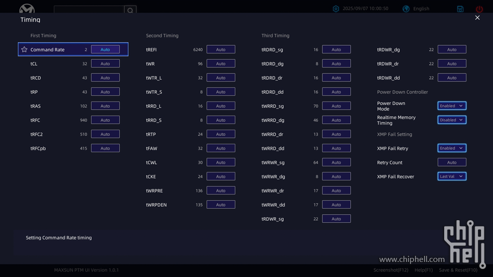Click the Auto field for tRCD
The image size is (493, 277).
105,77
